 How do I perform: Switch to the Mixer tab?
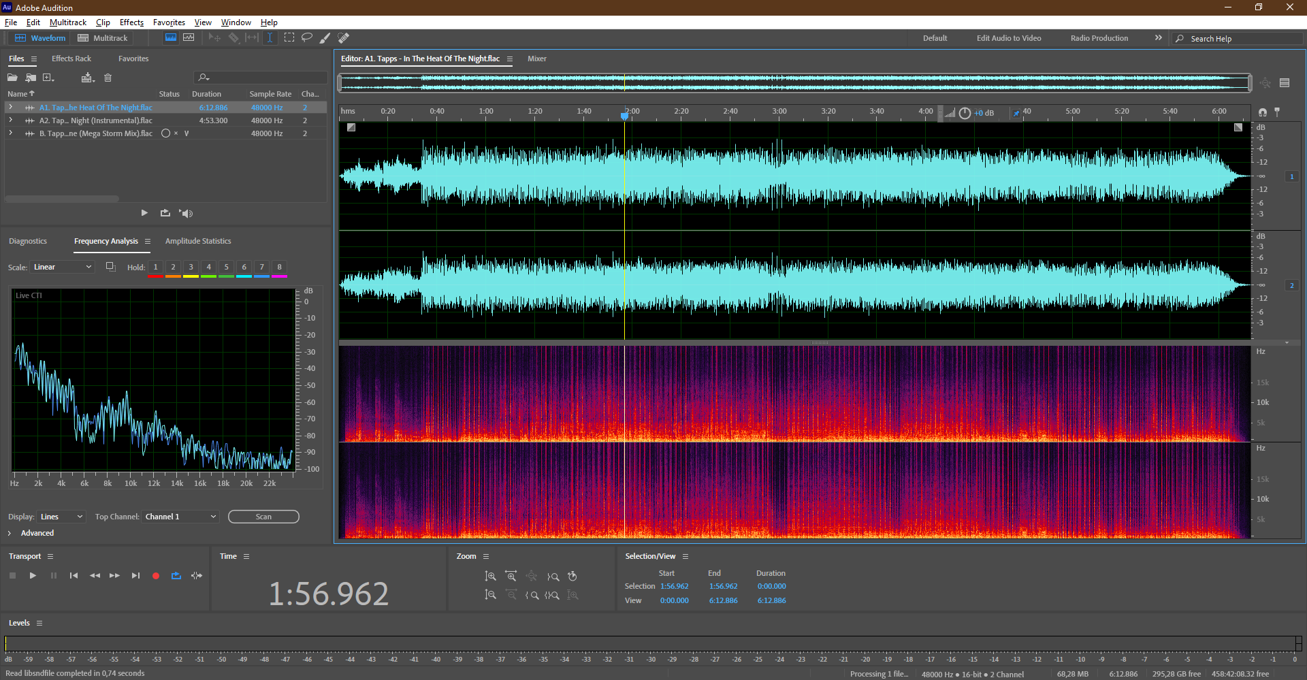coord(537,59)
